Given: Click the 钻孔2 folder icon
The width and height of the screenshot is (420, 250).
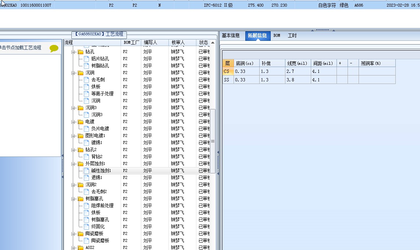Looking at the screenshot, I should [x=81, y=149].
